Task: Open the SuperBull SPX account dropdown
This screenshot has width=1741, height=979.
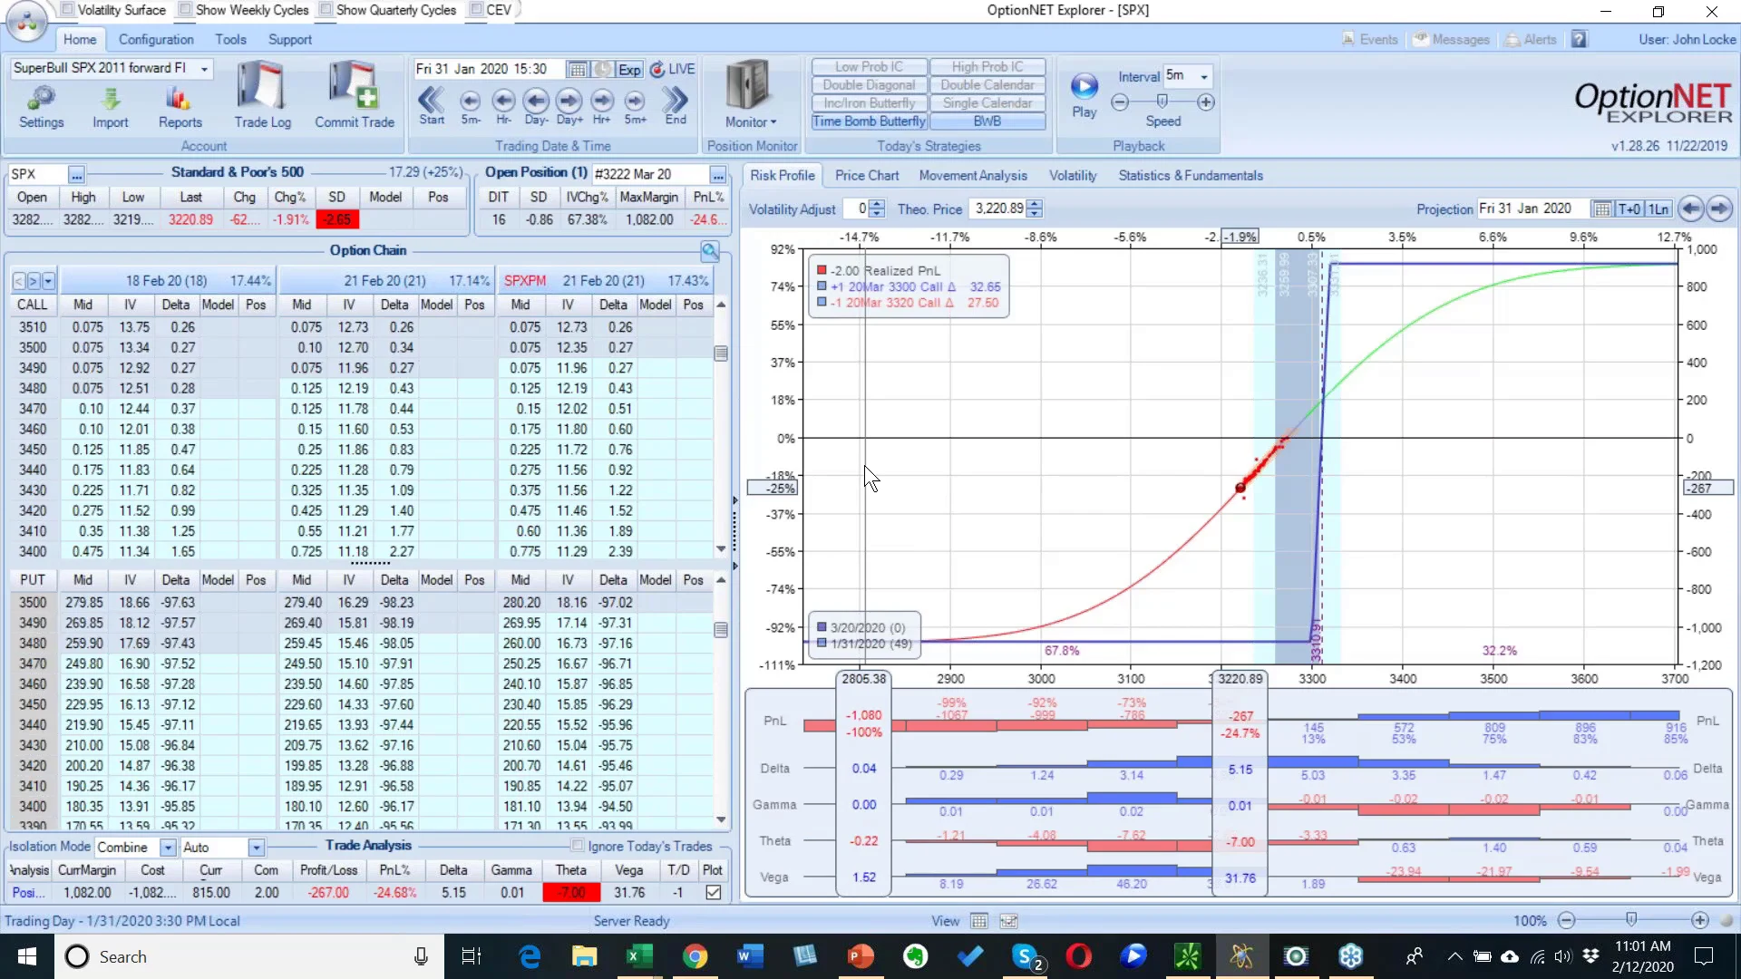Action: click(x=204, y=69)
